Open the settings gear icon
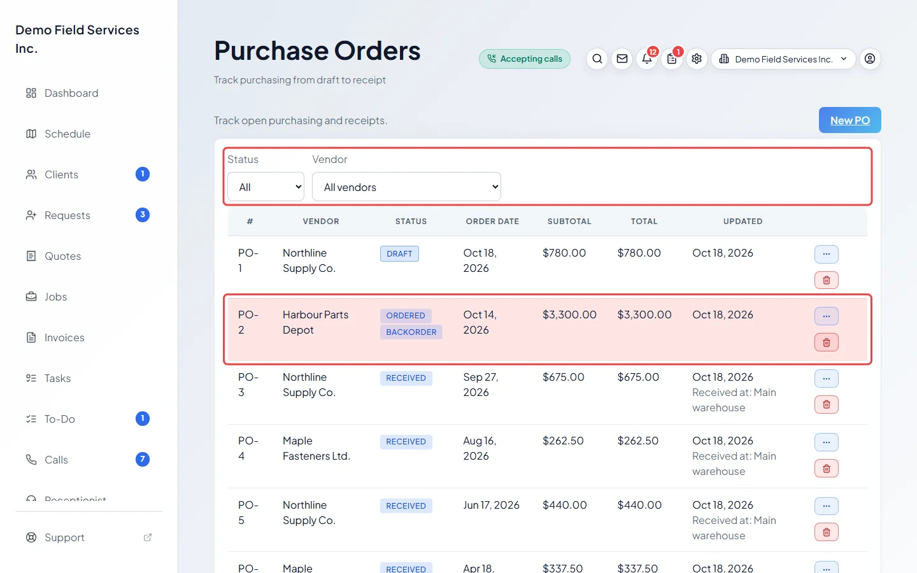Screen dimensions: 917x573 tap(697, 59)
